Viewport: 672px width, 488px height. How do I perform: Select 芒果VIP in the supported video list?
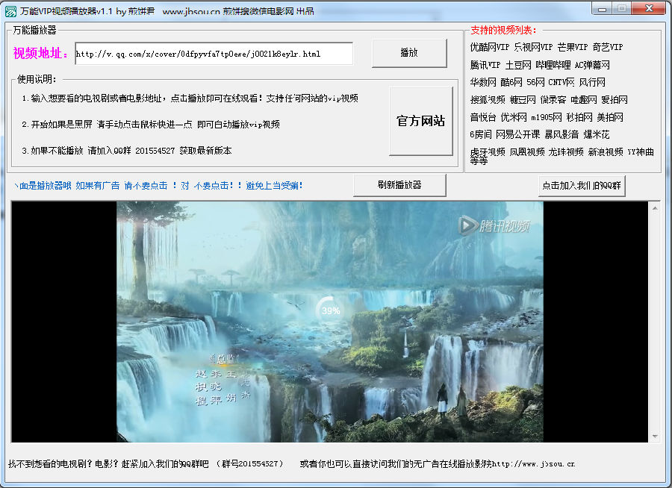[x=571, y=47]
